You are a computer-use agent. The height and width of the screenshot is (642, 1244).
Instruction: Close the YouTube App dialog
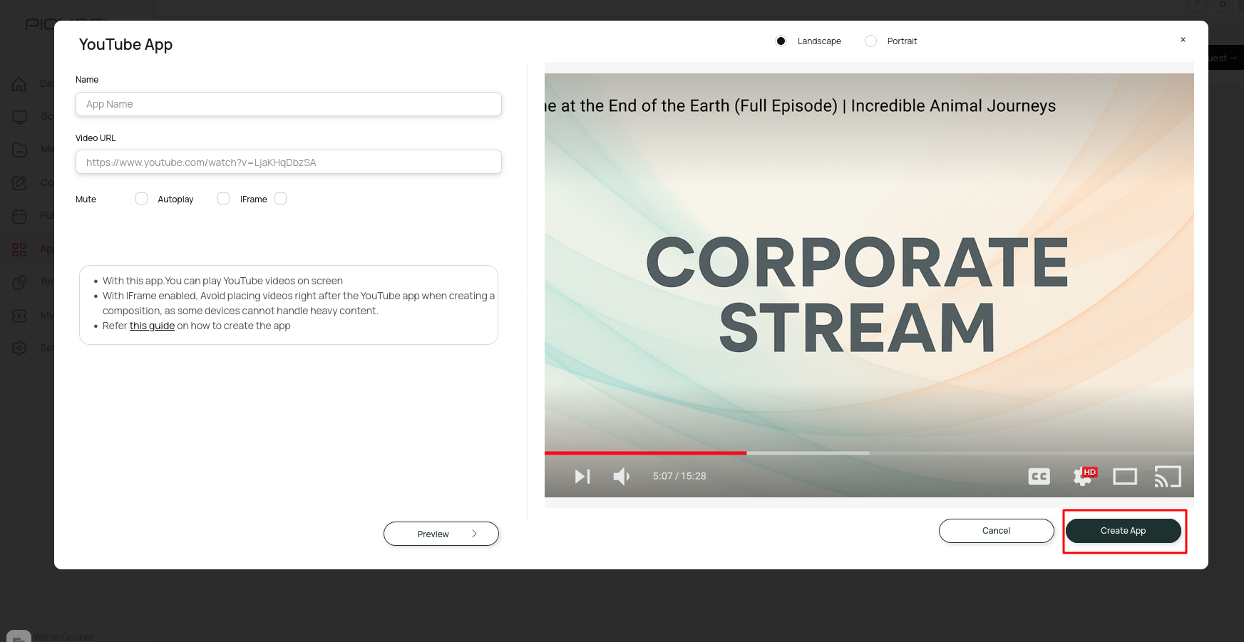pyautogui.click(x=1183, y=40)
